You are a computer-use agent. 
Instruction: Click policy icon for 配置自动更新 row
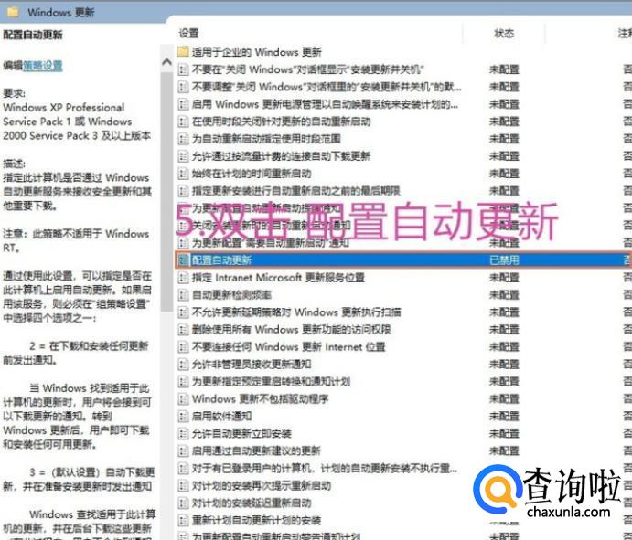click(184, 260)
